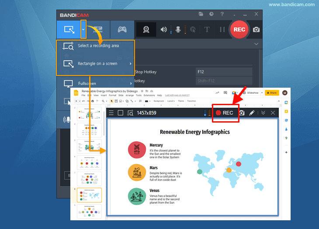Screen dimensions: 319x229
Task: Switch to game recording mode
Action: (122, 29)
